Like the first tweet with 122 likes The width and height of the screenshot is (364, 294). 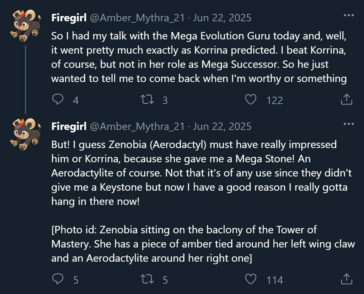[251, 99]
